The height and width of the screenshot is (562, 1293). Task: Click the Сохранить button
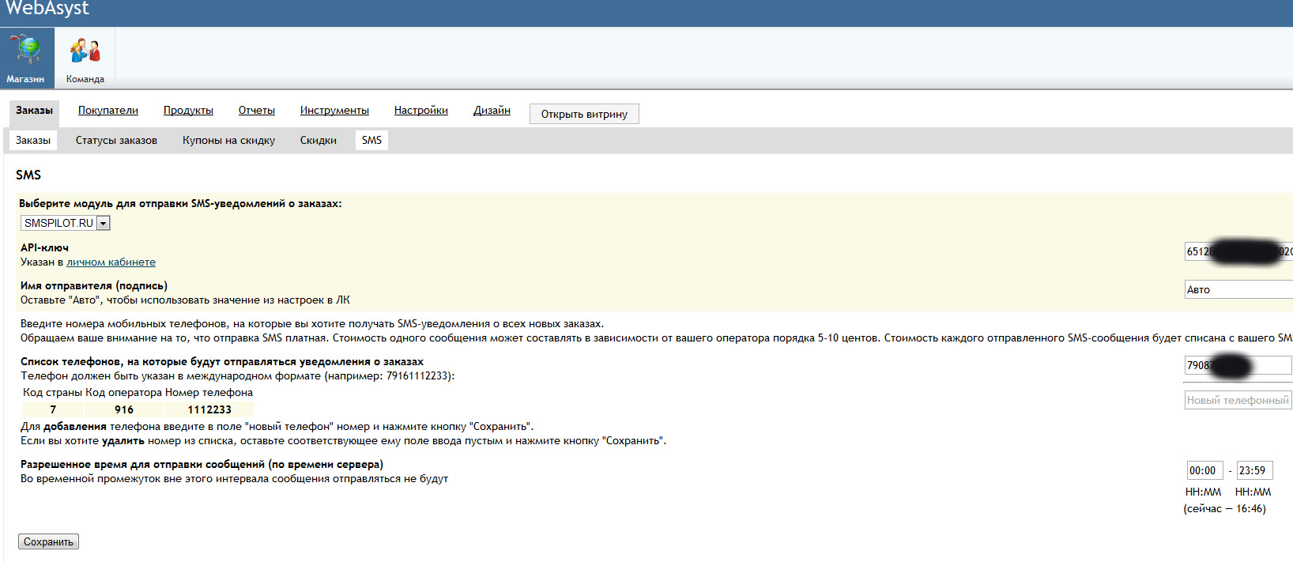coord(48,541)
